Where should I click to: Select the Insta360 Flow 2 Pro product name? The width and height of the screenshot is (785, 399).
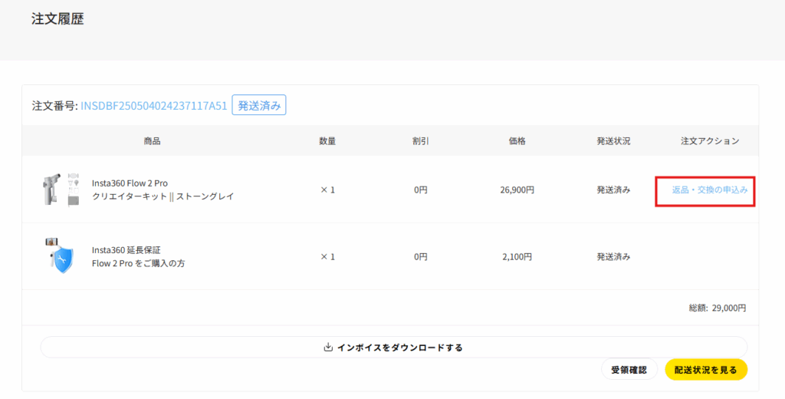tap(130, 183)
